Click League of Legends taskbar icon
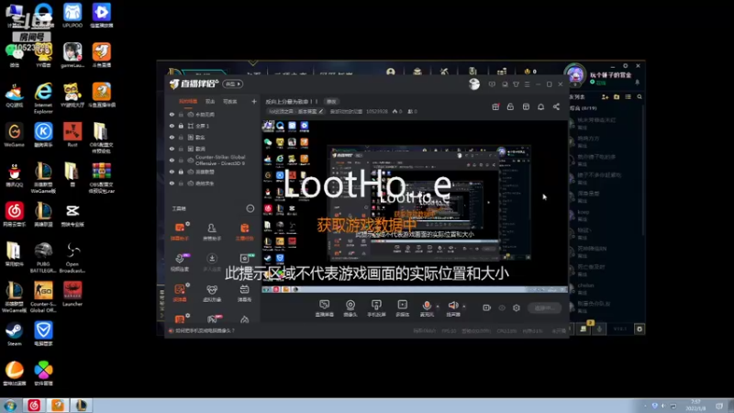Screen dimensions: 734x413 point(82,406)
